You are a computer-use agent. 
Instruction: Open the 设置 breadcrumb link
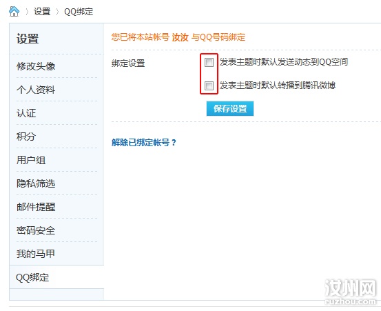click(x=42, y=12)
